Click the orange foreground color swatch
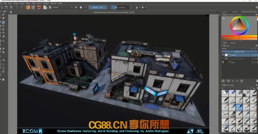Viewport: 258px width, 134px height. point(28,7)
